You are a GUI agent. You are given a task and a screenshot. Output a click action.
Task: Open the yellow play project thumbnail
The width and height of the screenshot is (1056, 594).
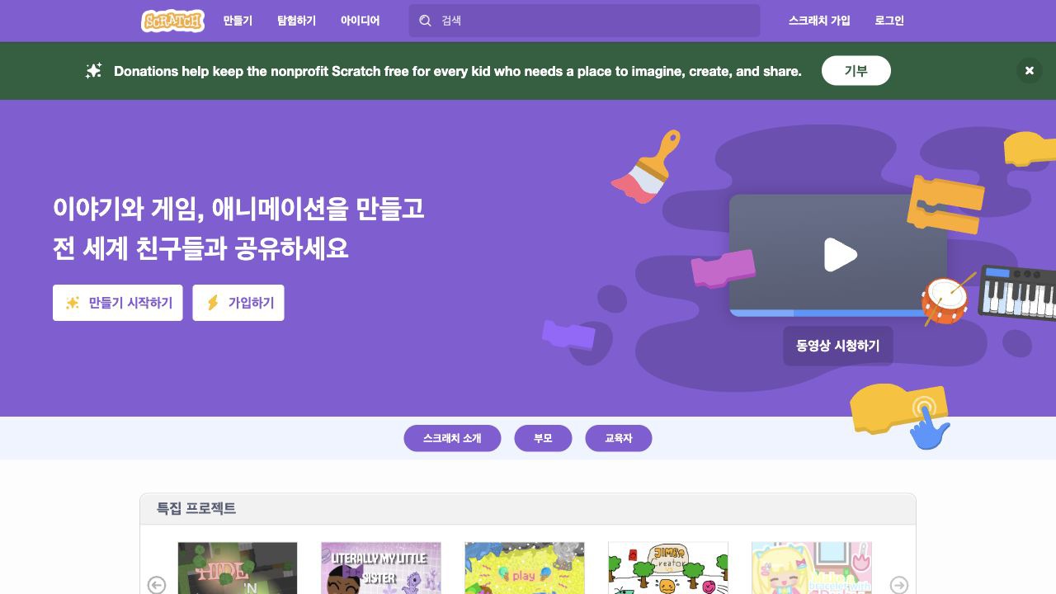(x=525, y=568)
